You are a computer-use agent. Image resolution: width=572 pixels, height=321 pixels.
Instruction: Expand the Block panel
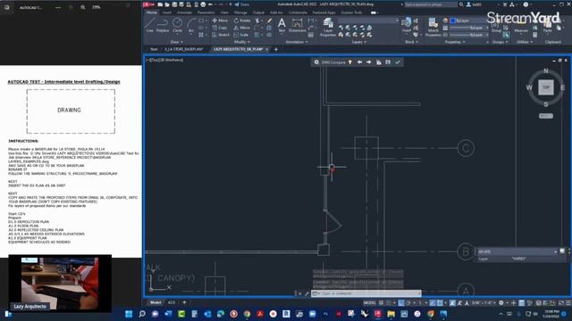411,42
